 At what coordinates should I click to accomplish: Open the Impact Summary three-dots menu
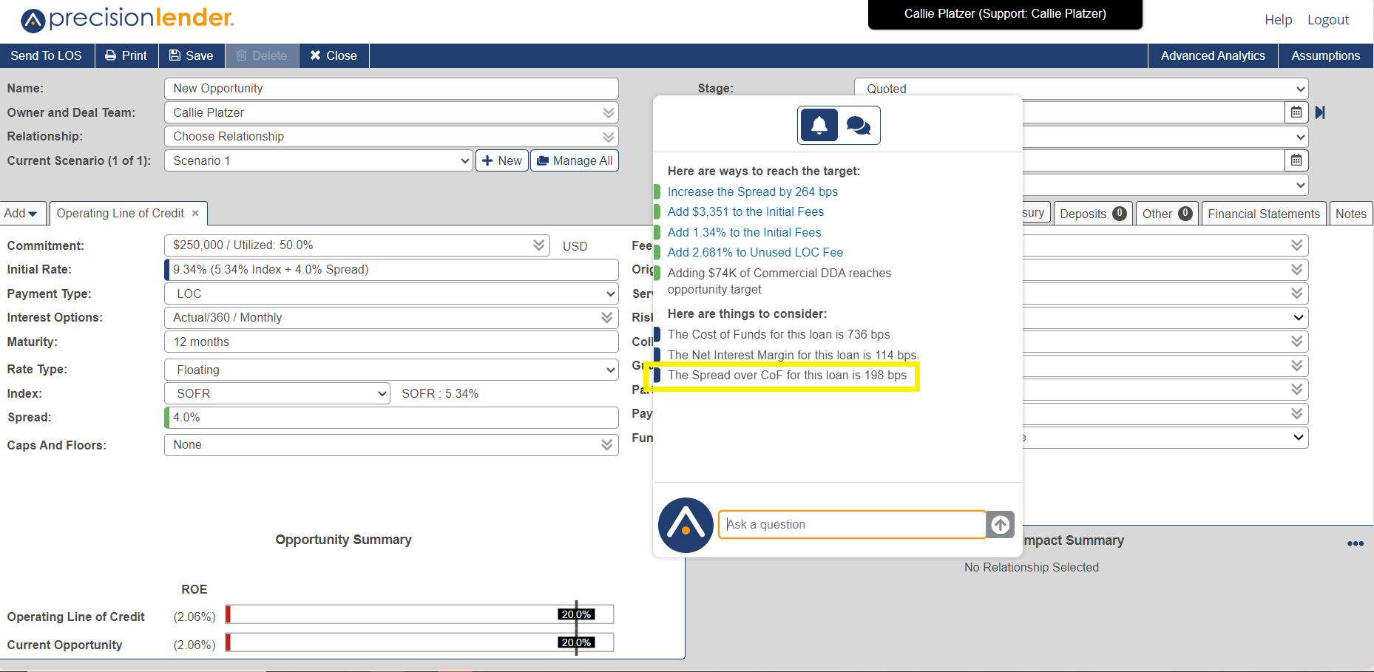click(x=1356, y=543)
